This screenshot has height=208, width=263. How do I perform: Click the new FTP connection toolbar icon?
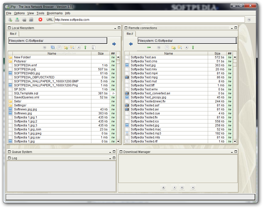(10, 20)
